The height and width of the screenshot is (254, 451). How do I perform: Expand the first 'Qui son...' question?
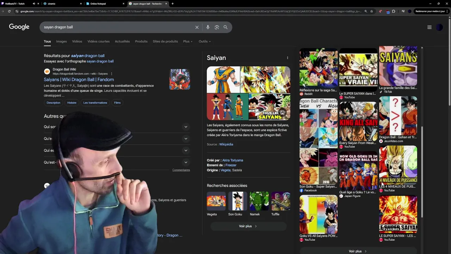[x=186, y=127]
